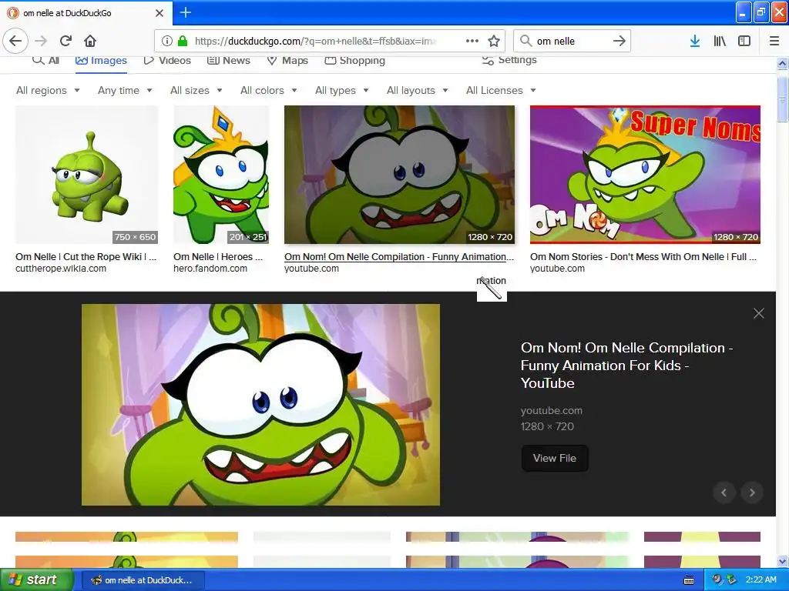Go back with the browser back arrow
Viewport: 789px width, 591px height.
(15, 41)
